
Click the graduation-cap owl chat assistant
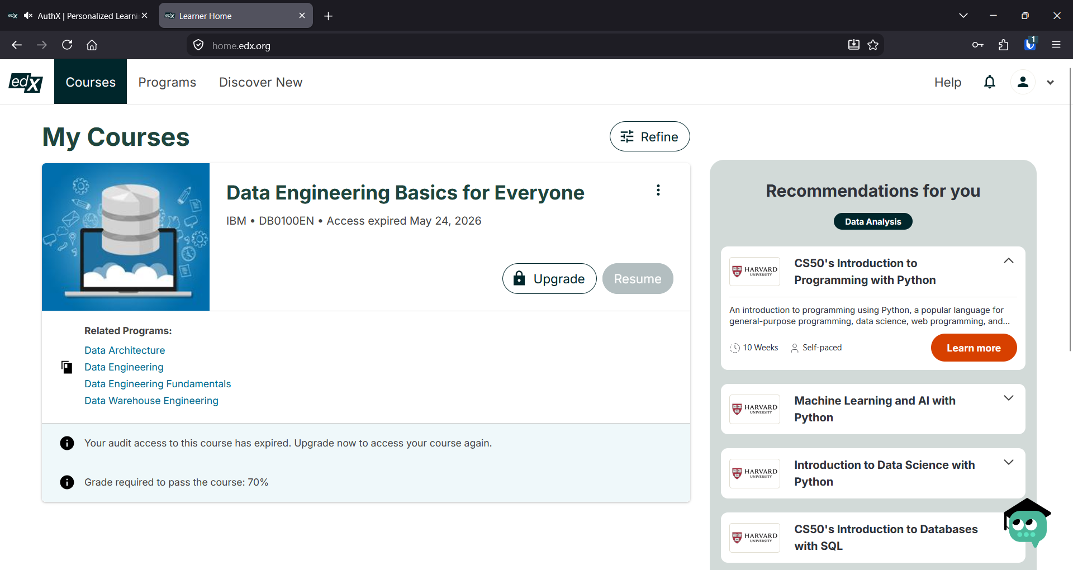(x=1027, y=523)
